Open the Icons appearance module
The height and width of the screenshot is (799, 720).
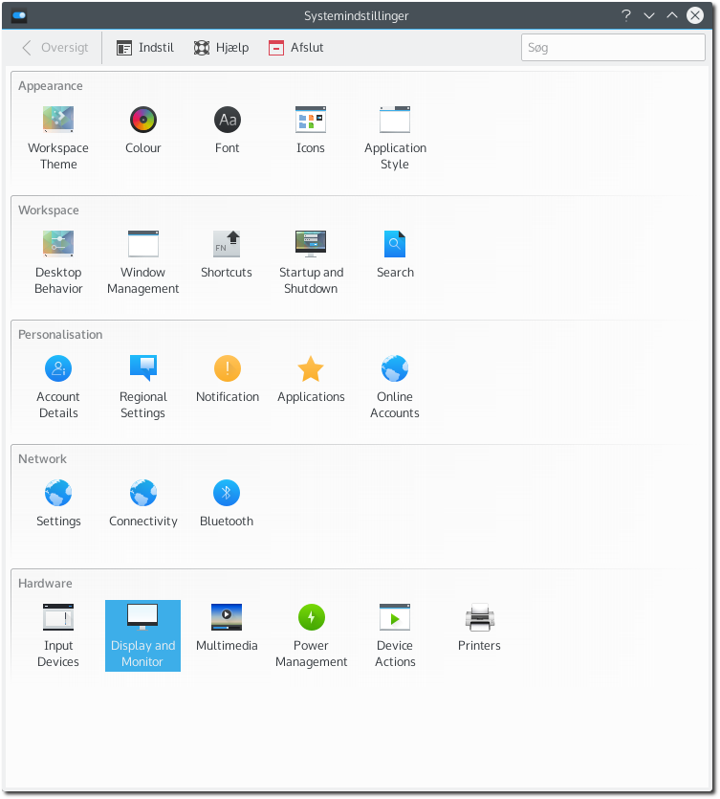coord(311,130)
